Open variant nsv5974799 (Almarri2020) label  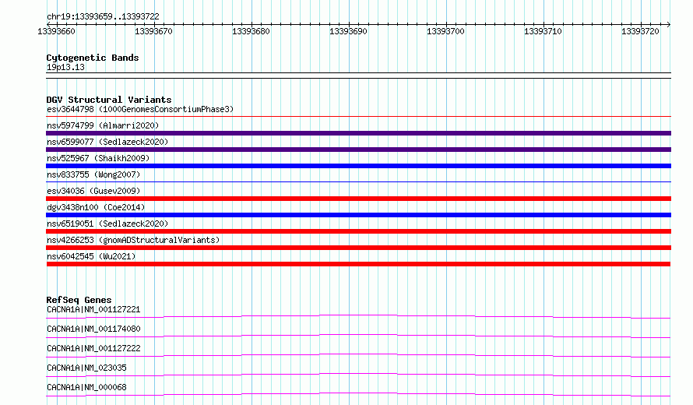coord(103,125)
